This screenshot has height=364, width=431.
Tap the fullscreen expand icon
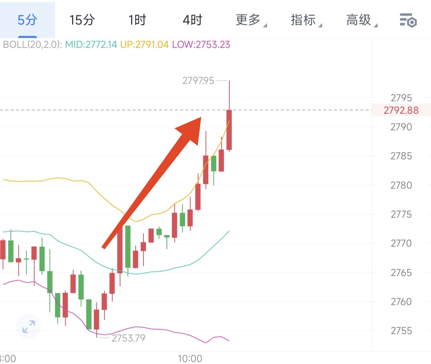point(29,327)
